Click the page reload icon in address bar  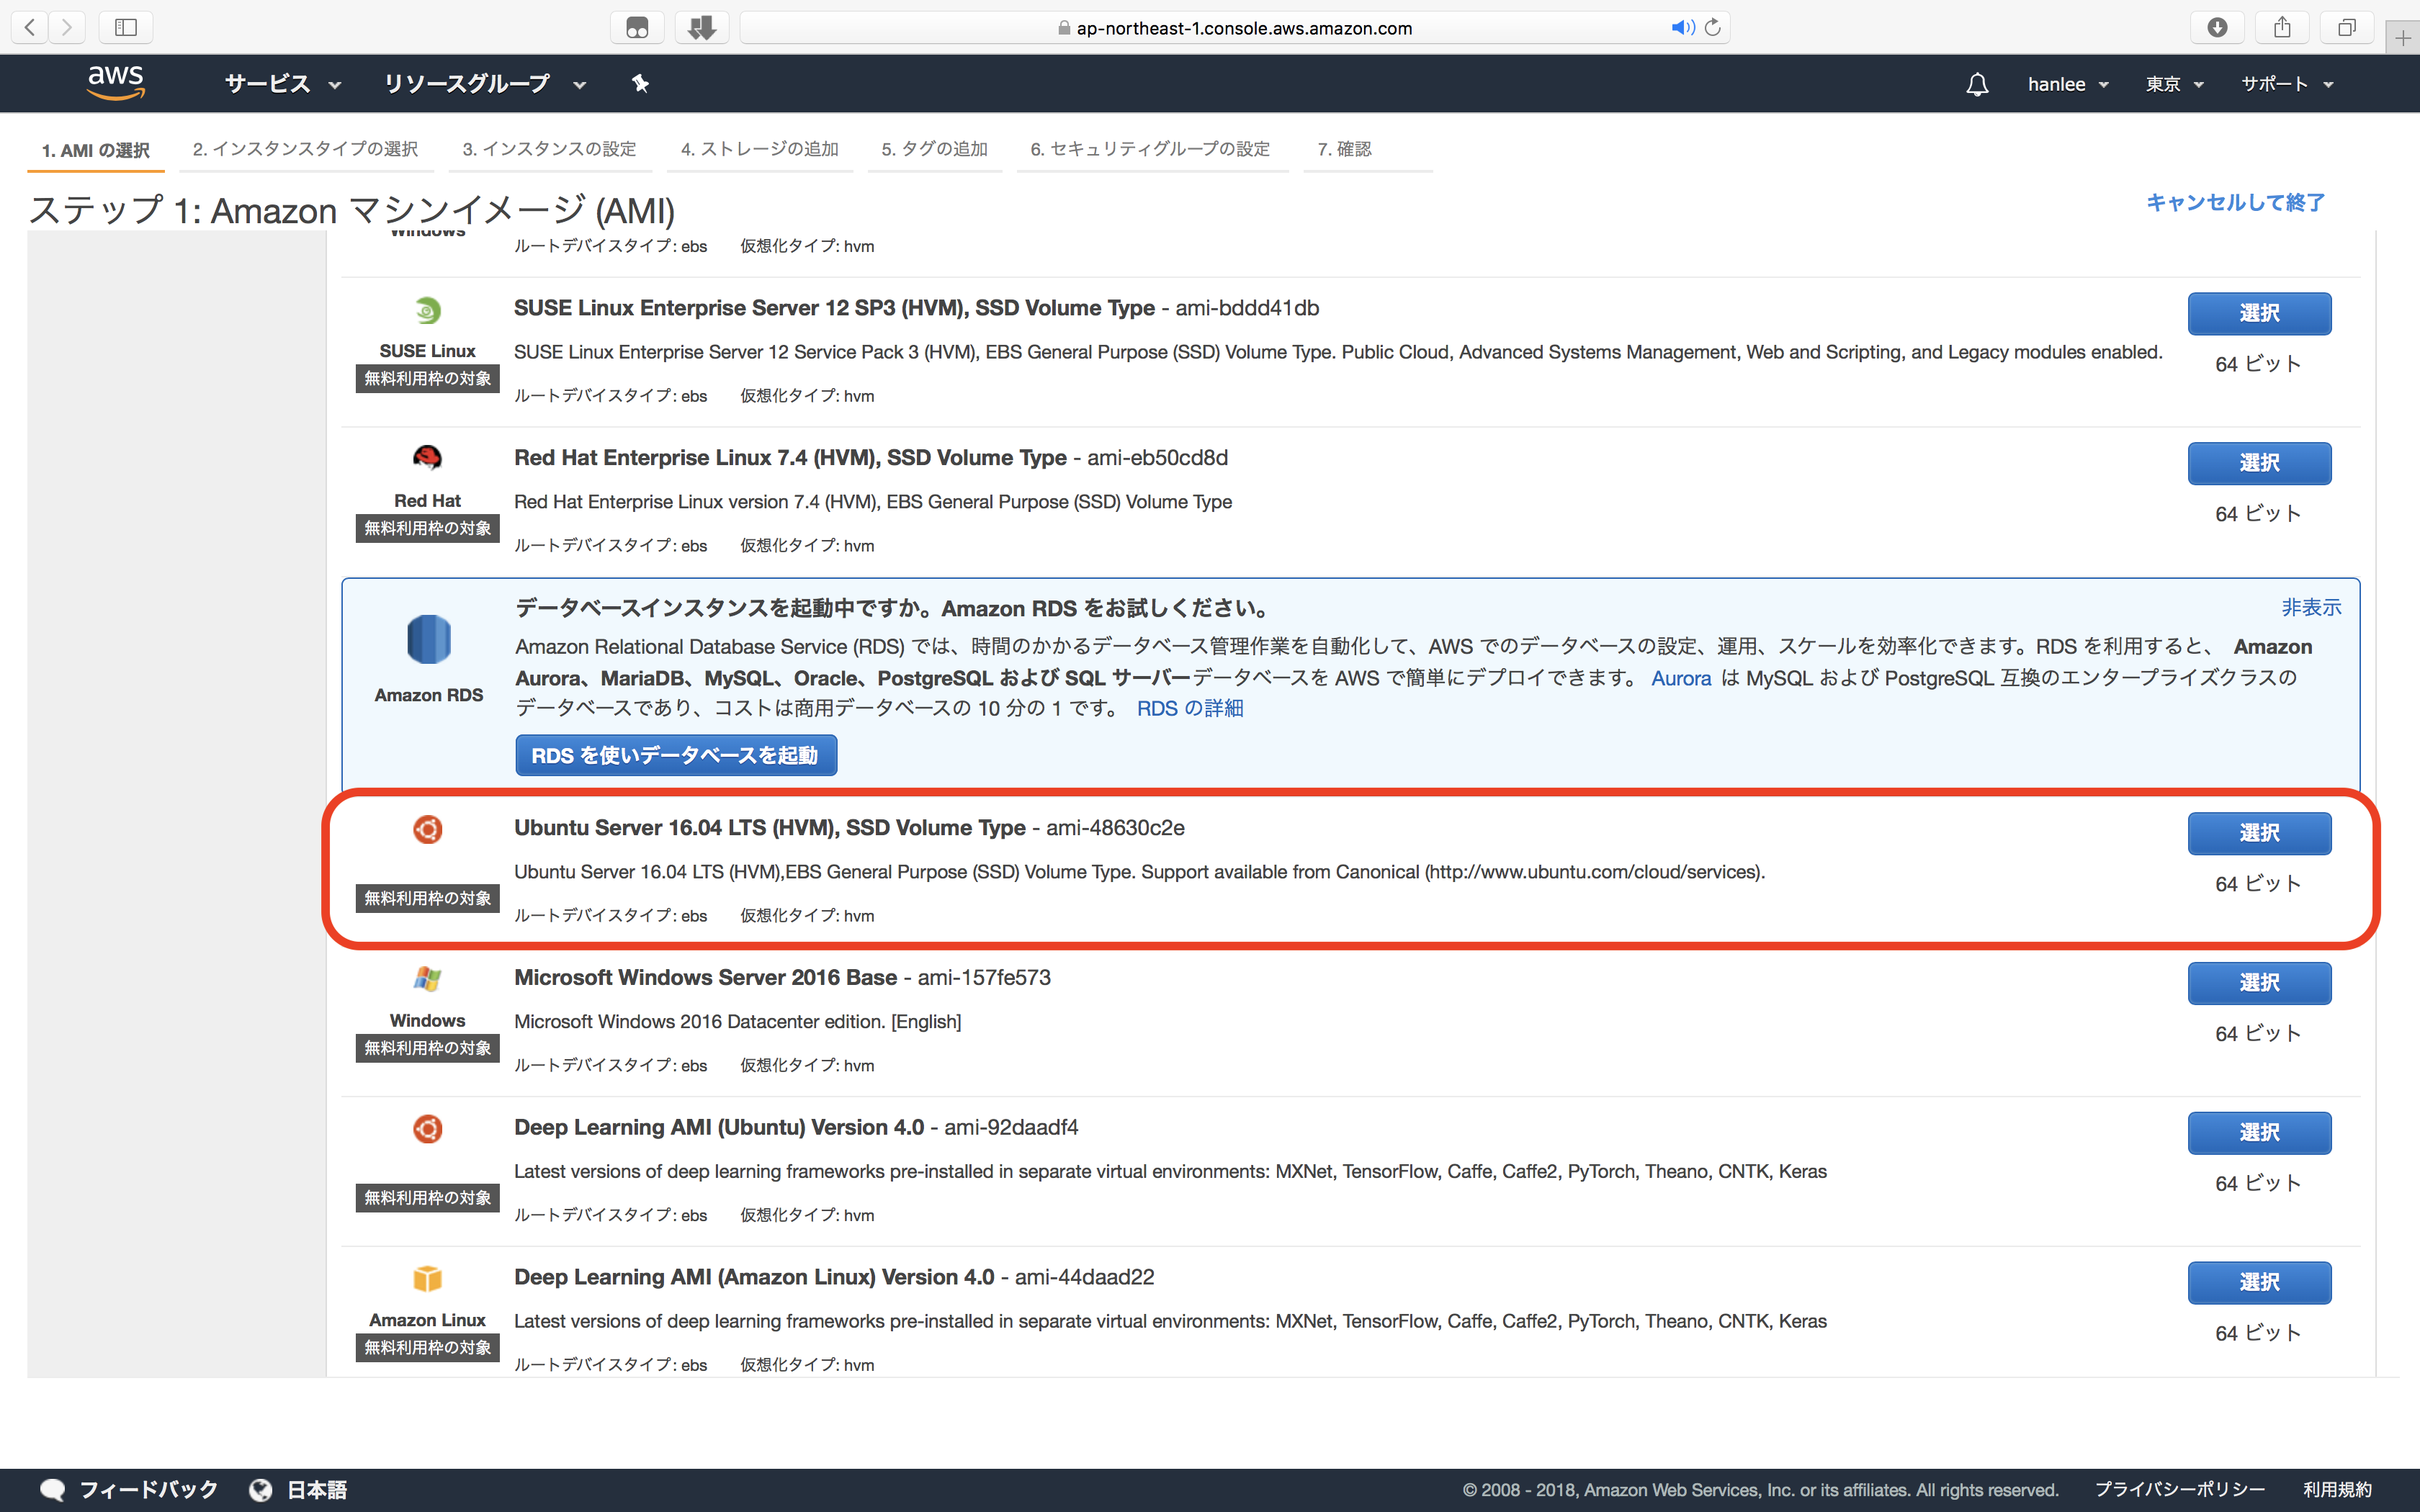click(x=1713, y=27)
